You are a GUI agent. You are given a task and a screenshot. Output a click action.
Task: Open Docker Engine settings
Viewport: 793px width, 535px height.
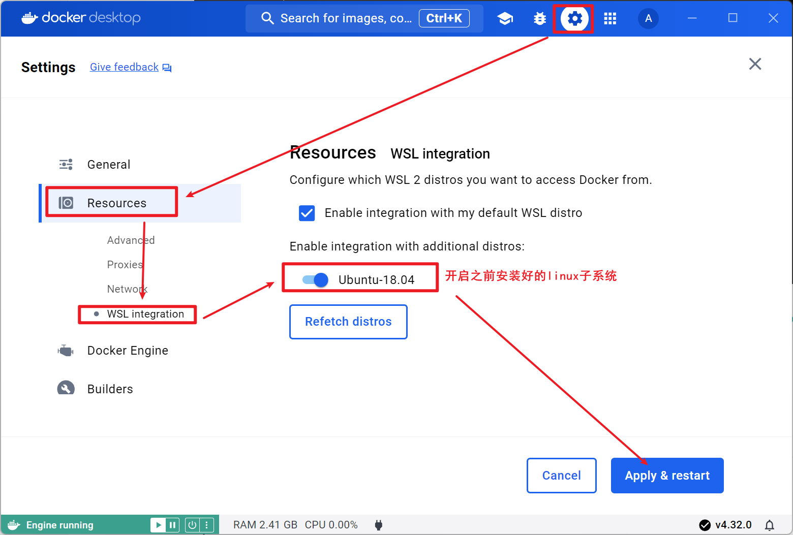tap(128, 351)
